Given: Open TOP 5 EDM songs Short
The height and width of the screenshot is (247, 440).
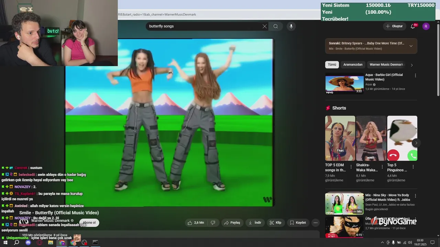Looking at the screenshot, I should pyautogui.click(x=340, y=138).
